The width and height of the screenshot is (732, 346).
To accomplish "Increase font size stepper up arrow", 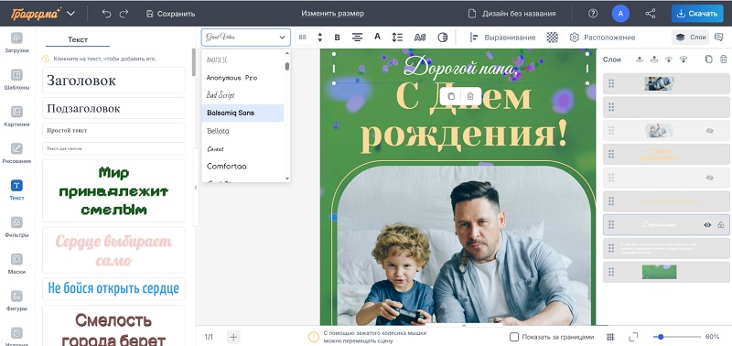I will (x=319, y=34).
